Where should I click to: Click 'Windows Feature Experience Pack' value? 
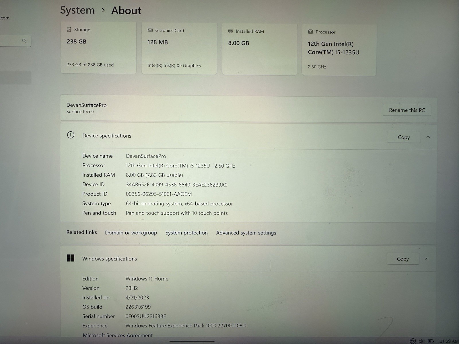[x=186, y=326]
